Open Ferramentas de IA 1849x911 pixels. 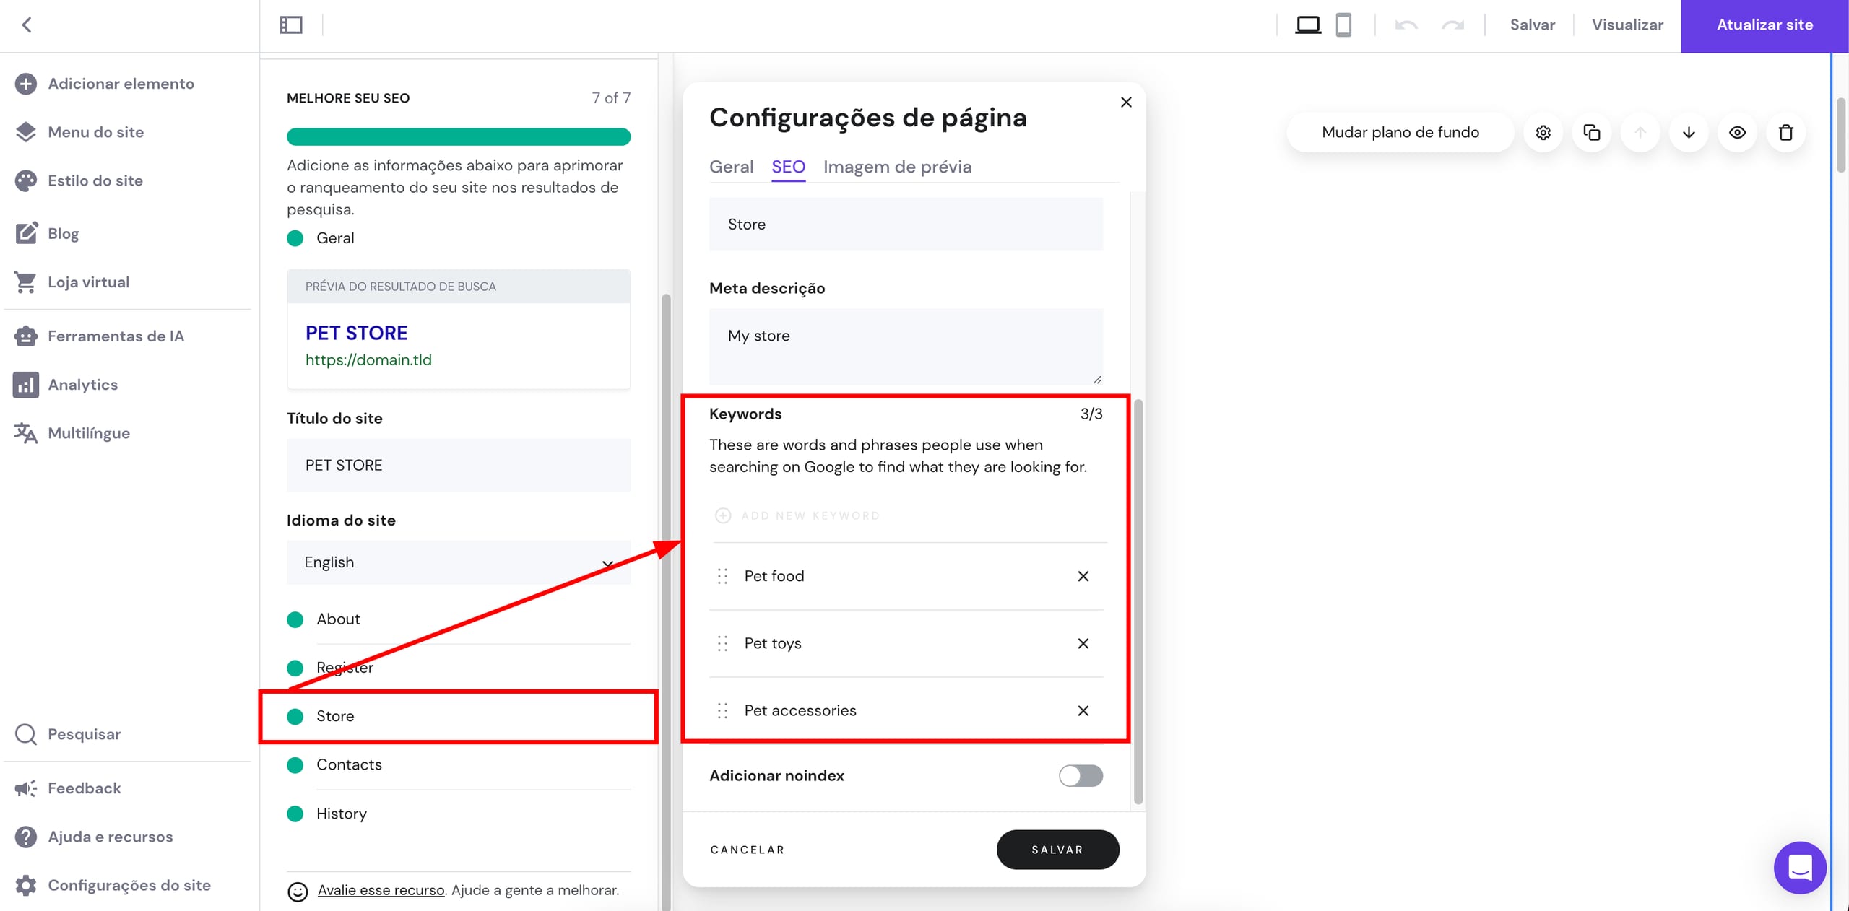pyautogui.click(x=116, y=336)
